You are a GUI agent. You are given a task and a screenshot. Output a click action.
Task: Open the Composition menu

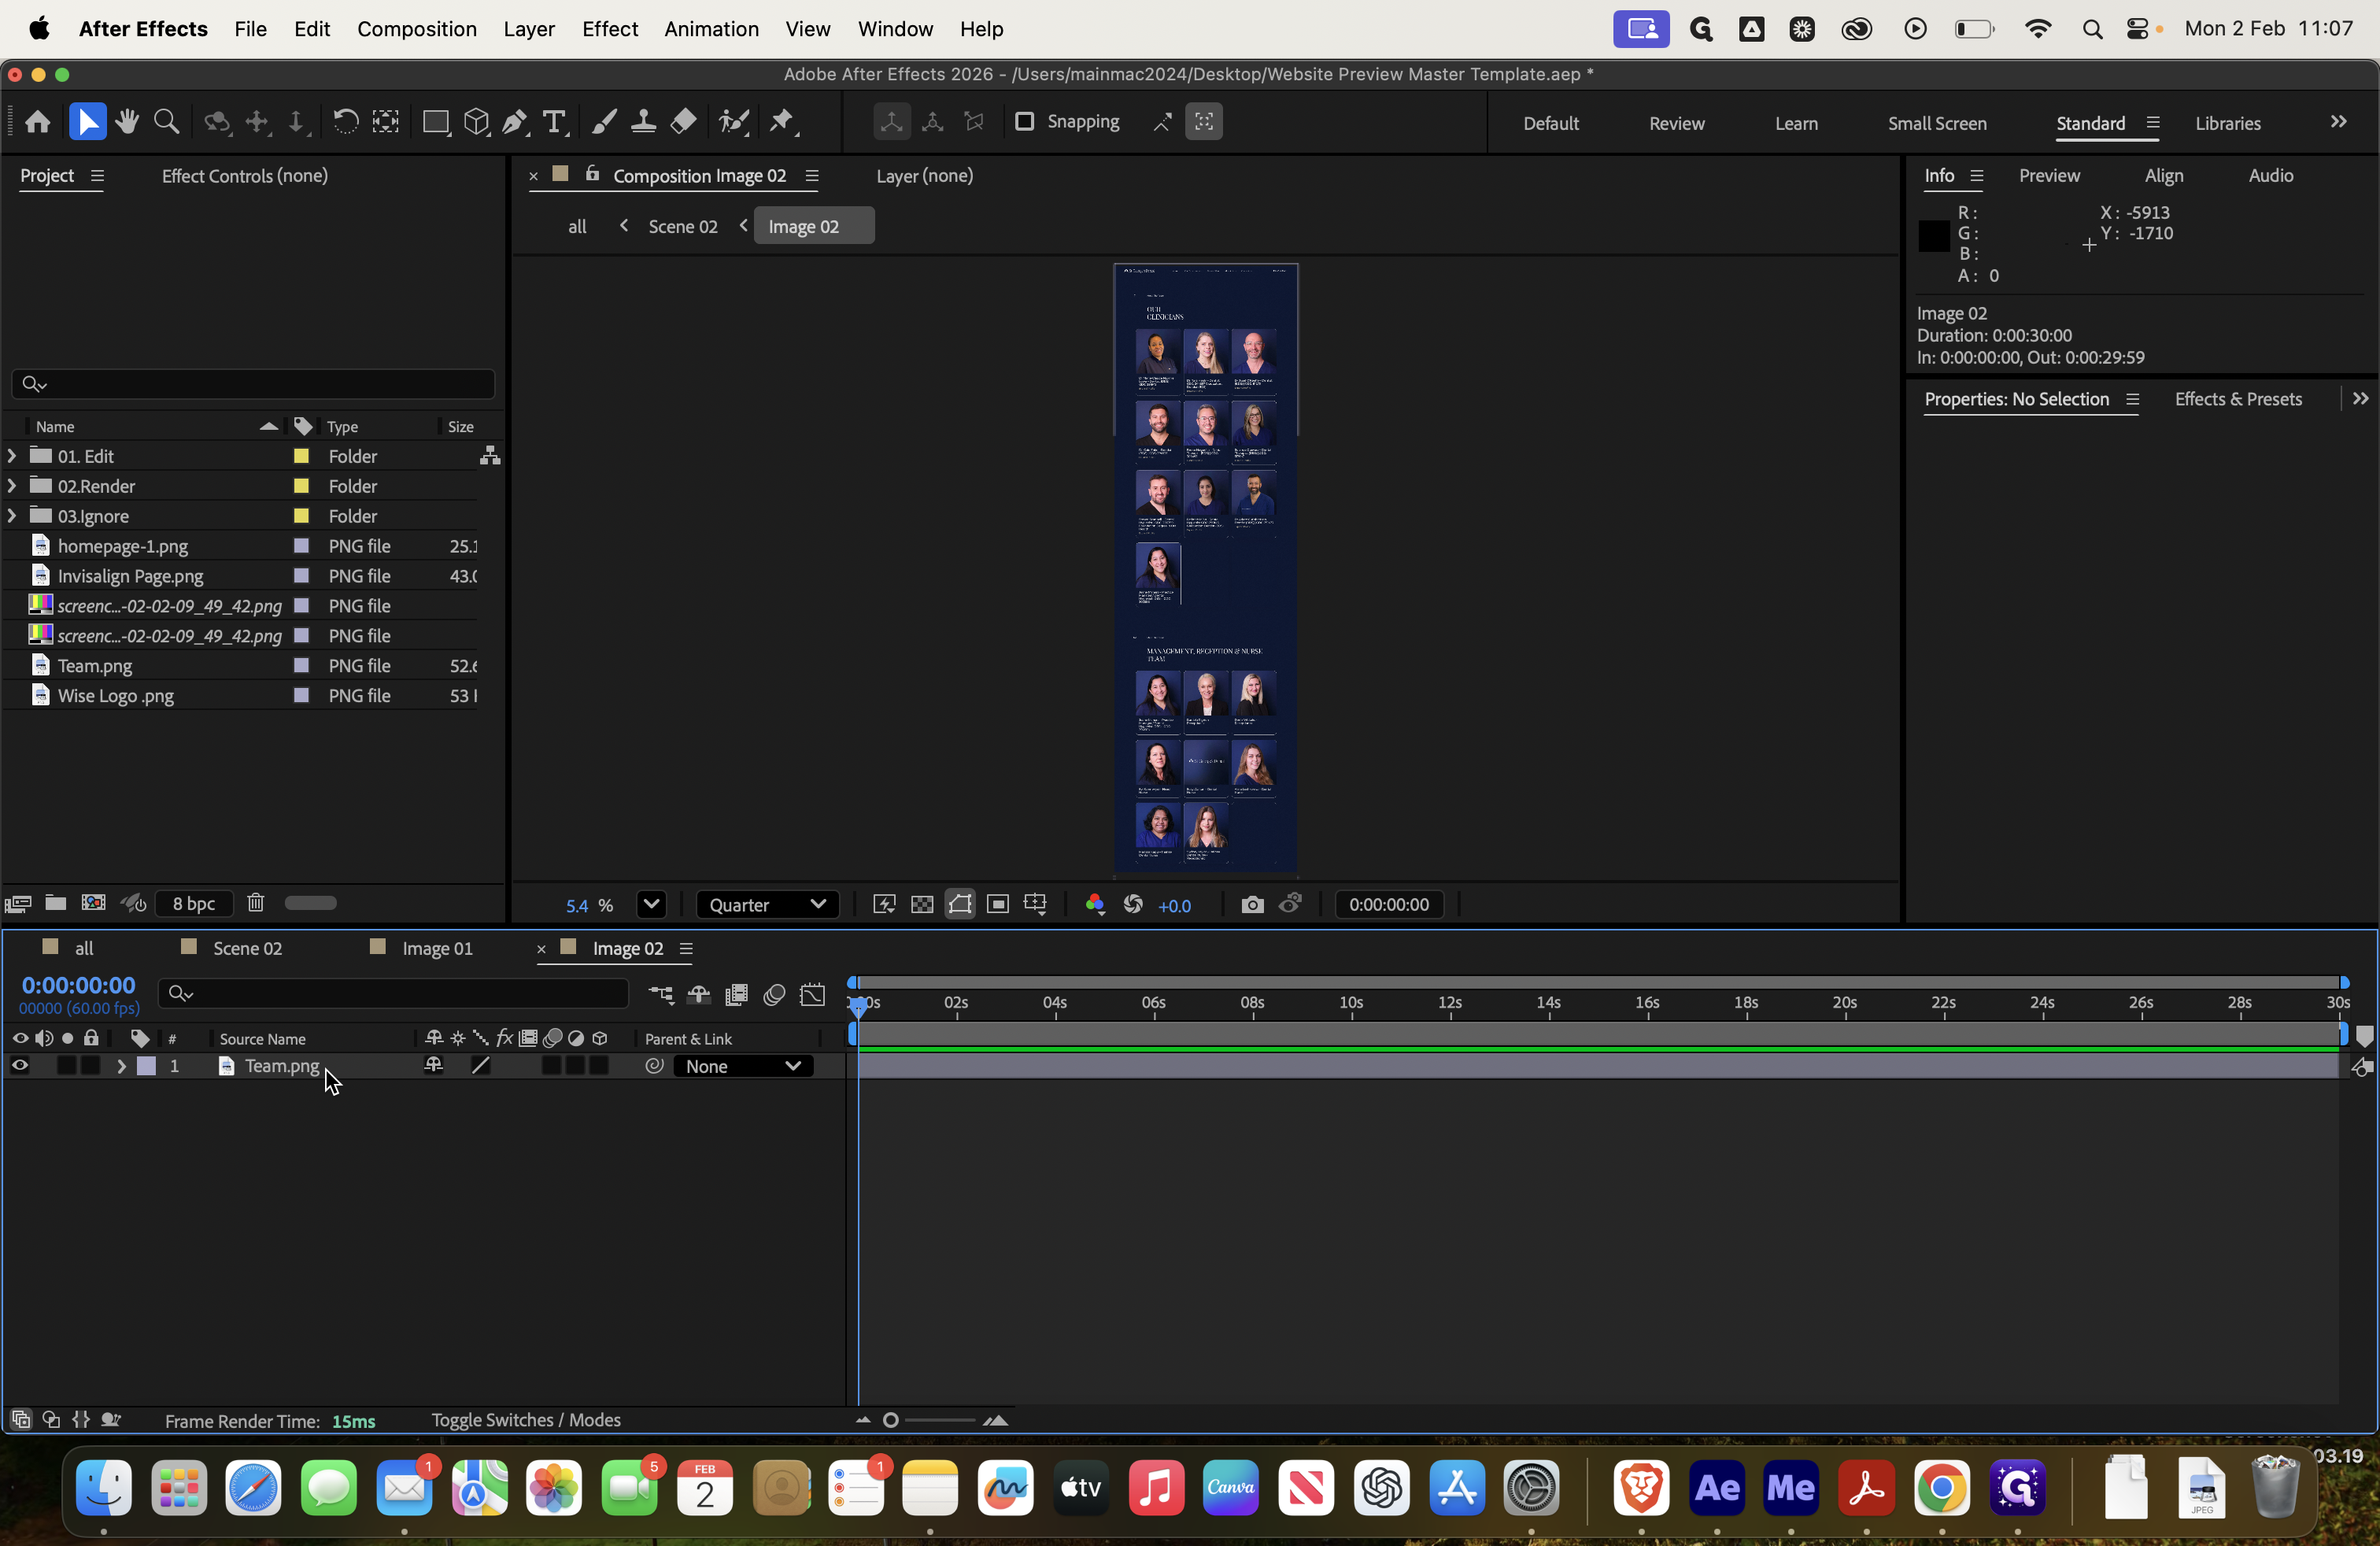(416, 29)
